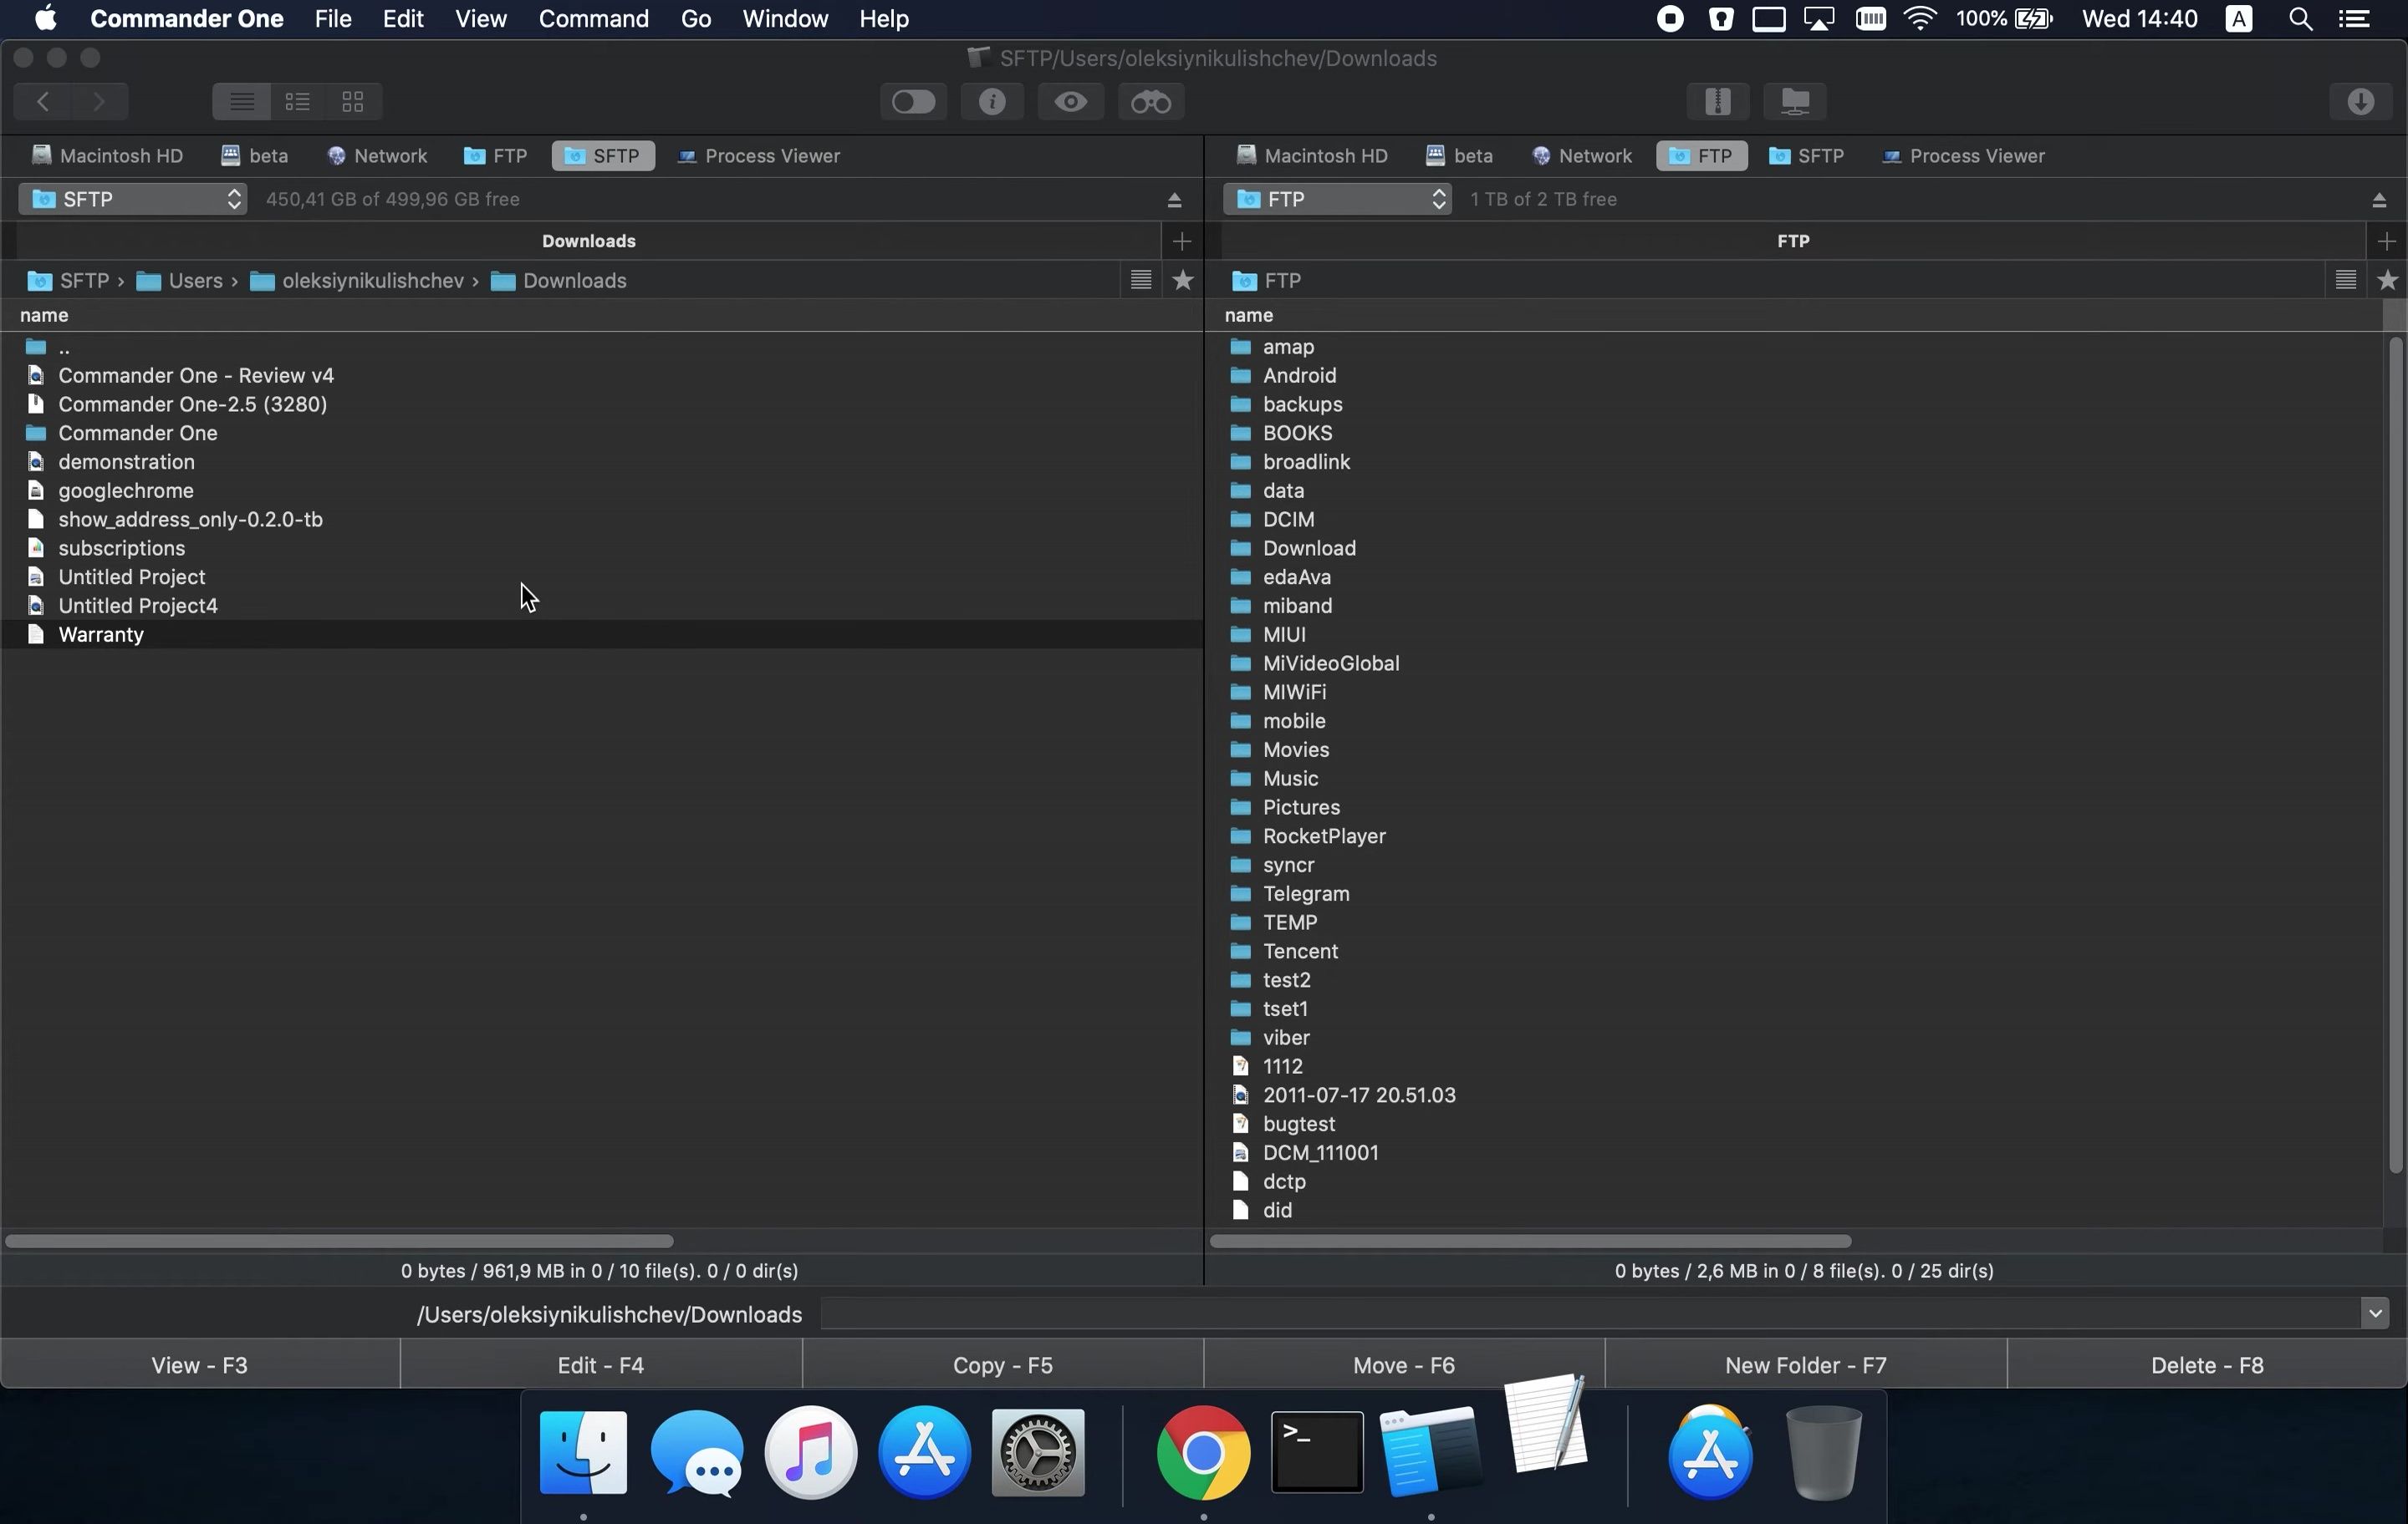Image resolution: width=2408 pixels, height=1524 pixels.
Task: Eject FTP connection in right panel
Action: [2379, 200]
